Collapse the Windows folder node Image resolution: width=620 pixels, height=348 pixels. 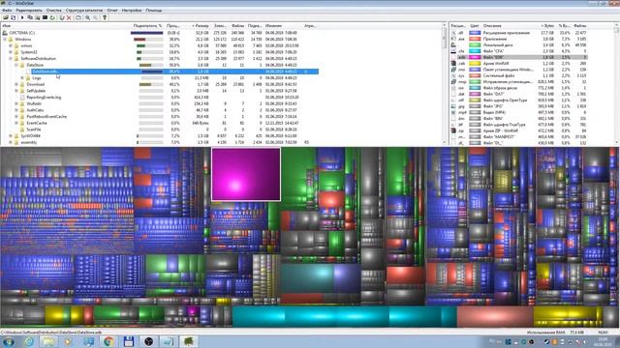point(5,40)
